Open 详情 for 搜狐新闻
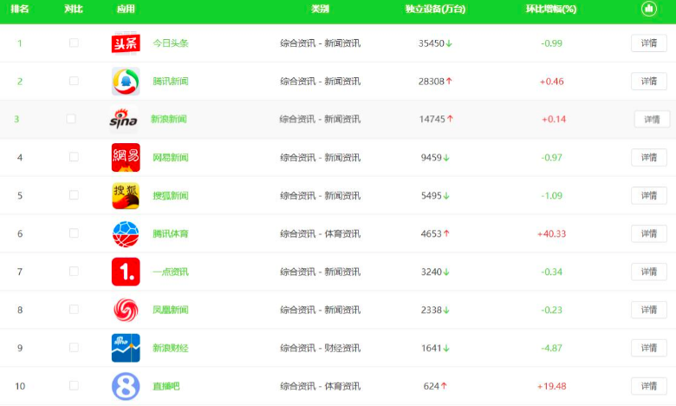 click(649, 195)
